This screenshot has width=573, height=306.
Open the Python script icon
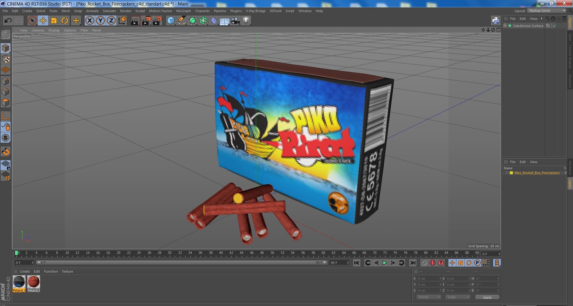[x=495, y=21]
